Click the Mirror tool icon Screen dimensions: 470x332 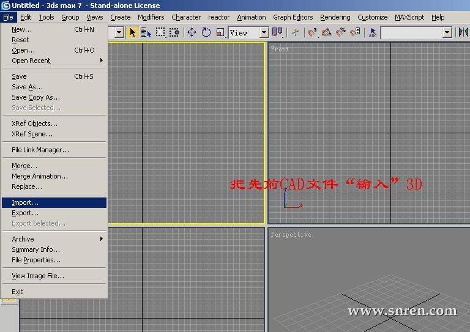(463, 32)
